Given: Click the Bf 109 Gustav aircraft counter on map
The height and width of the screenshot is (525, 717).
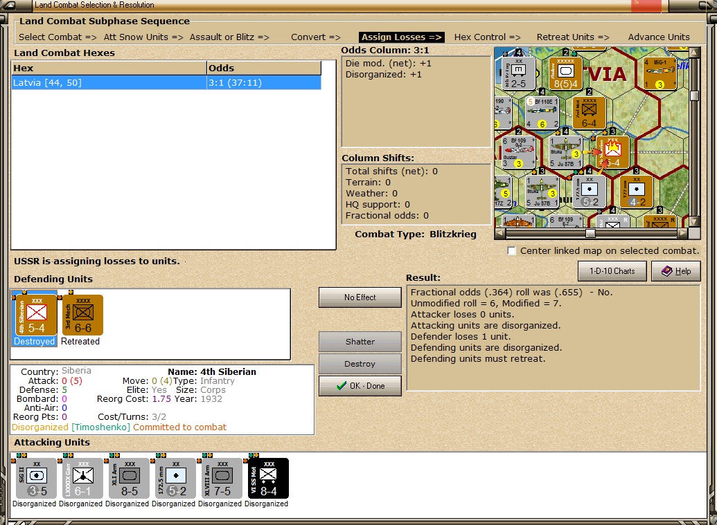Looking at the screenshot, I should click(x=519, y=152).
